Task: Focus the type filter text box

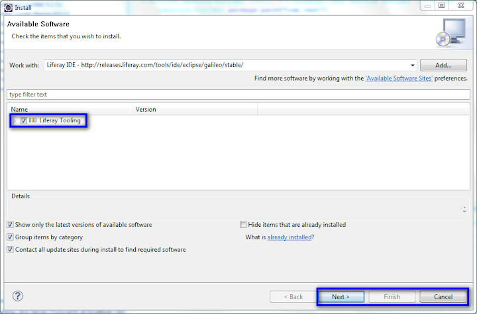Action: [x=238, y=95]
